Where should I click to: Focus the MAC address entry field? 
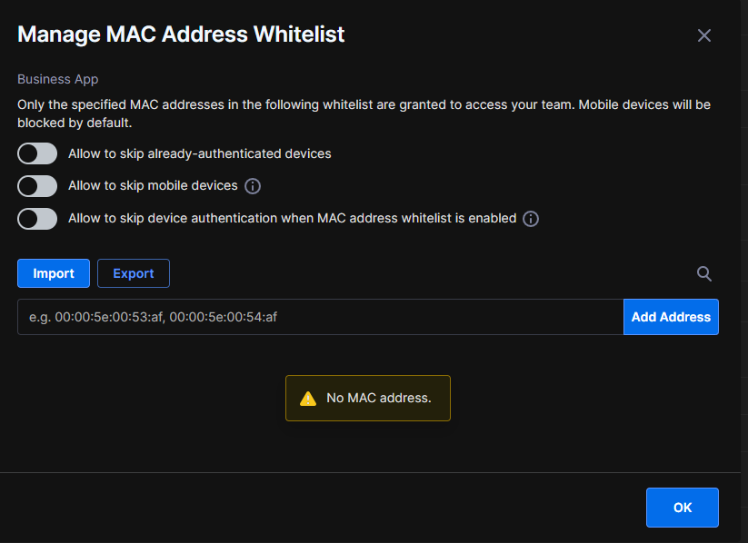(321, 317)
